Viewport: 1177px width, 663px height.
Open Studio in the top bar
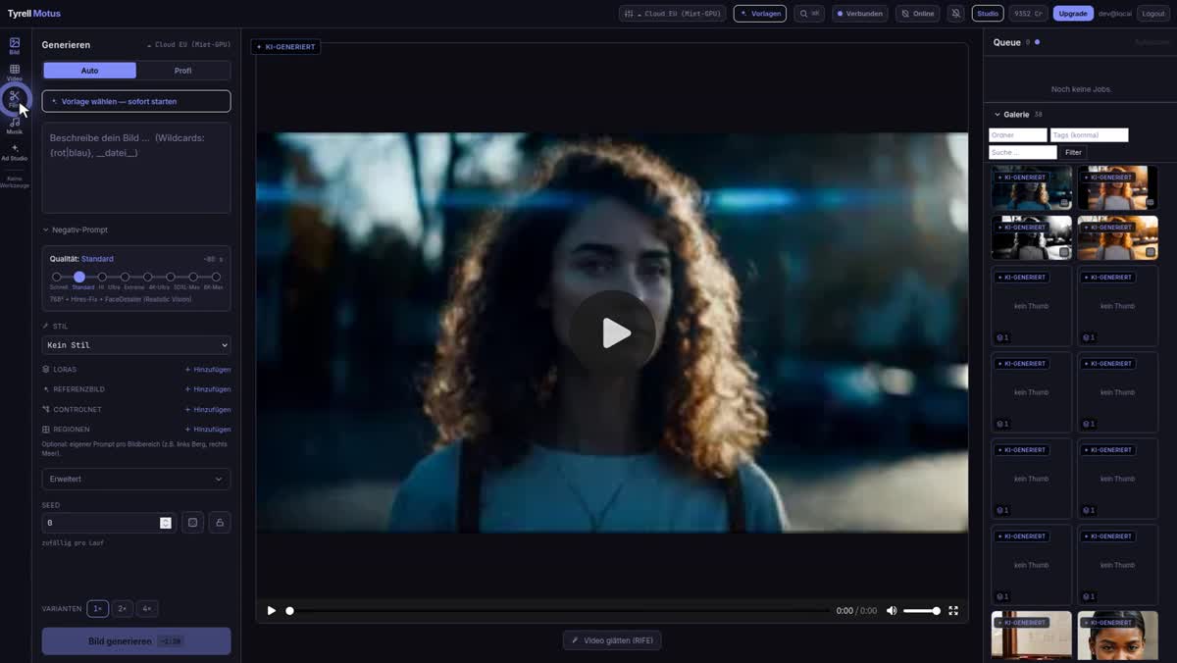click(x=988, y=14)
